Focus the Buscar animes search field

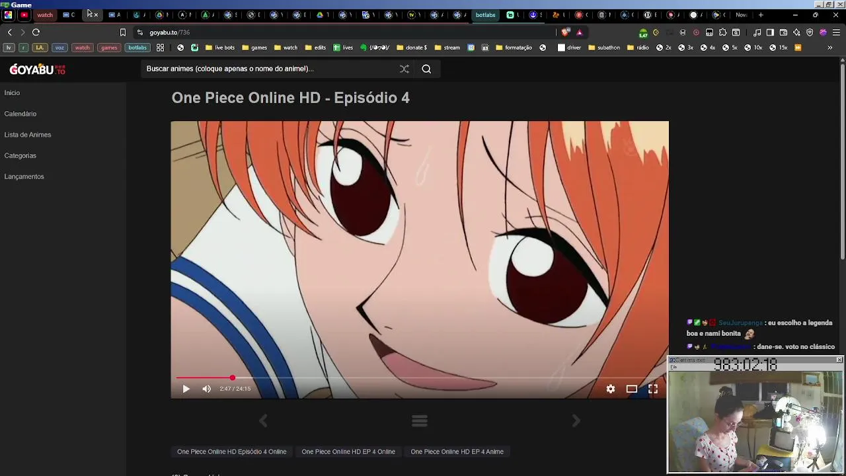pos(268,69)
